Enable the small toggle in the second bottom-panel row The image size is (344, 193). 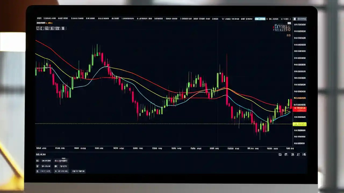point(37,166)
